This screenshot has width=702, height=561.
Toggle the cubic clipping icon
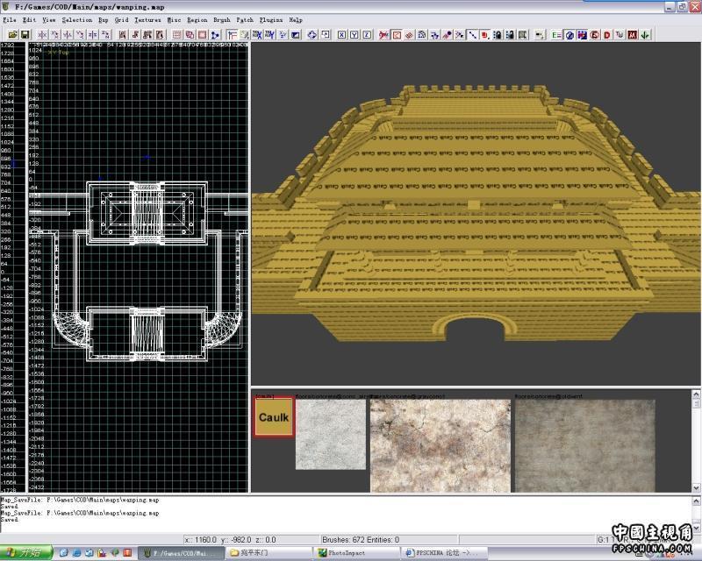tap(296, 35)
